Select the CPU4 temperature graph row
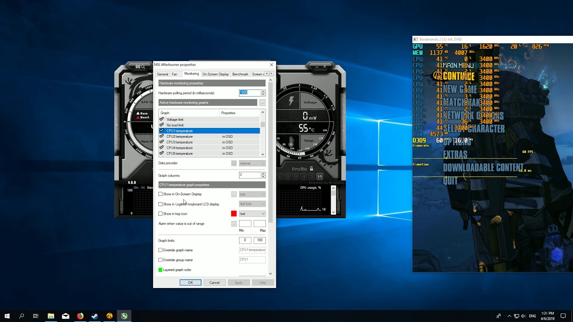 209,148
